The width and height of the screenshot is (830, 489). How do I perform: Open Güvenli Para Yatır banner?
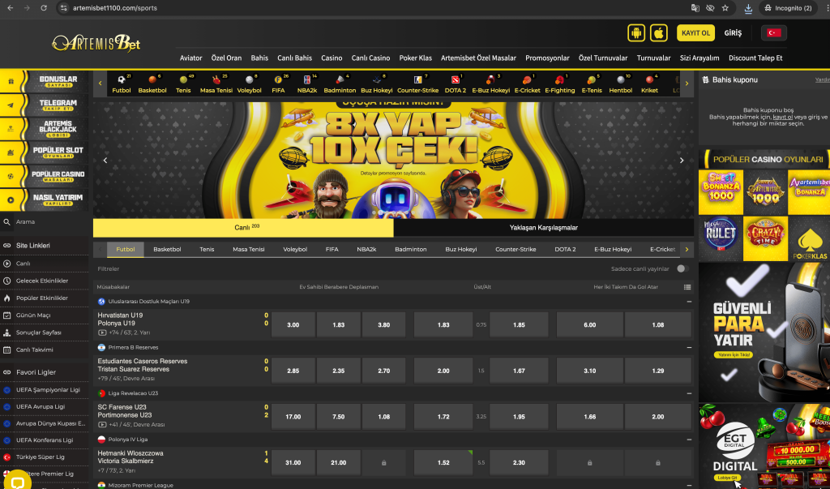coord(764,332)
